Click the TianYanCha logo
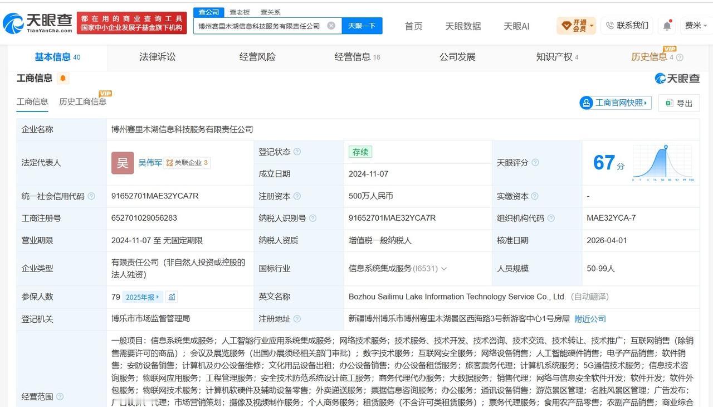 coord(37,23)
